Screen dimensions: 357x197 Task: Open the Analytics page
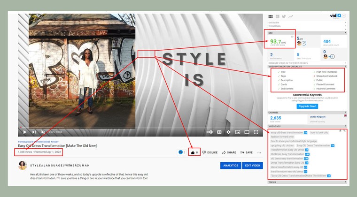click(230, 166)
